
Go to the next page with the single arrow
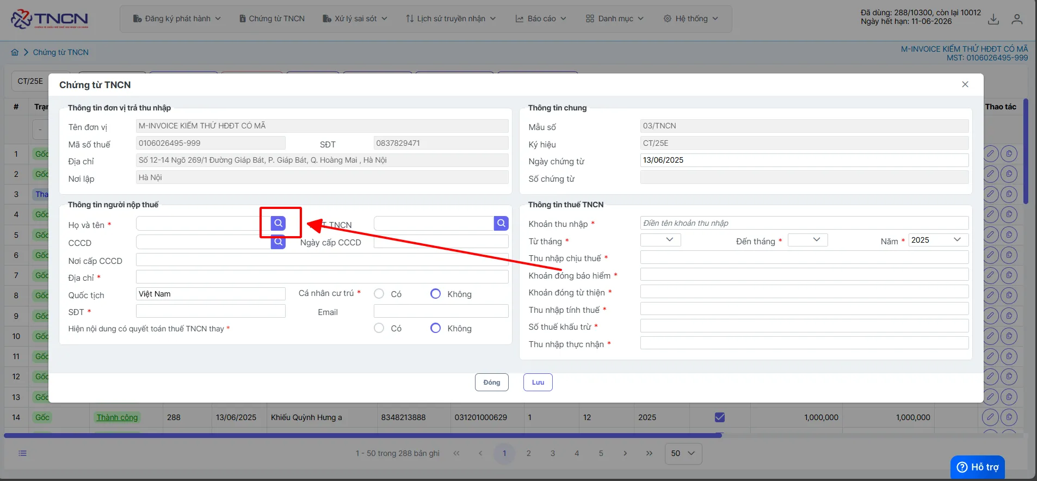625,453
